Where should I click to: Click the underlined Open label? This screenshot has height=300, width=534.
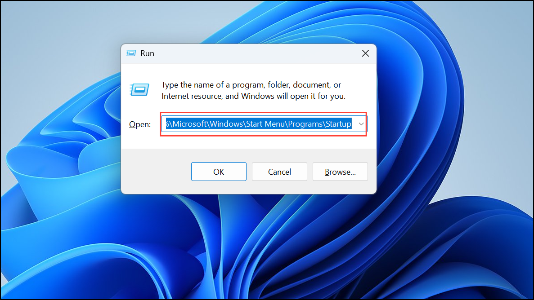[139, 124]
